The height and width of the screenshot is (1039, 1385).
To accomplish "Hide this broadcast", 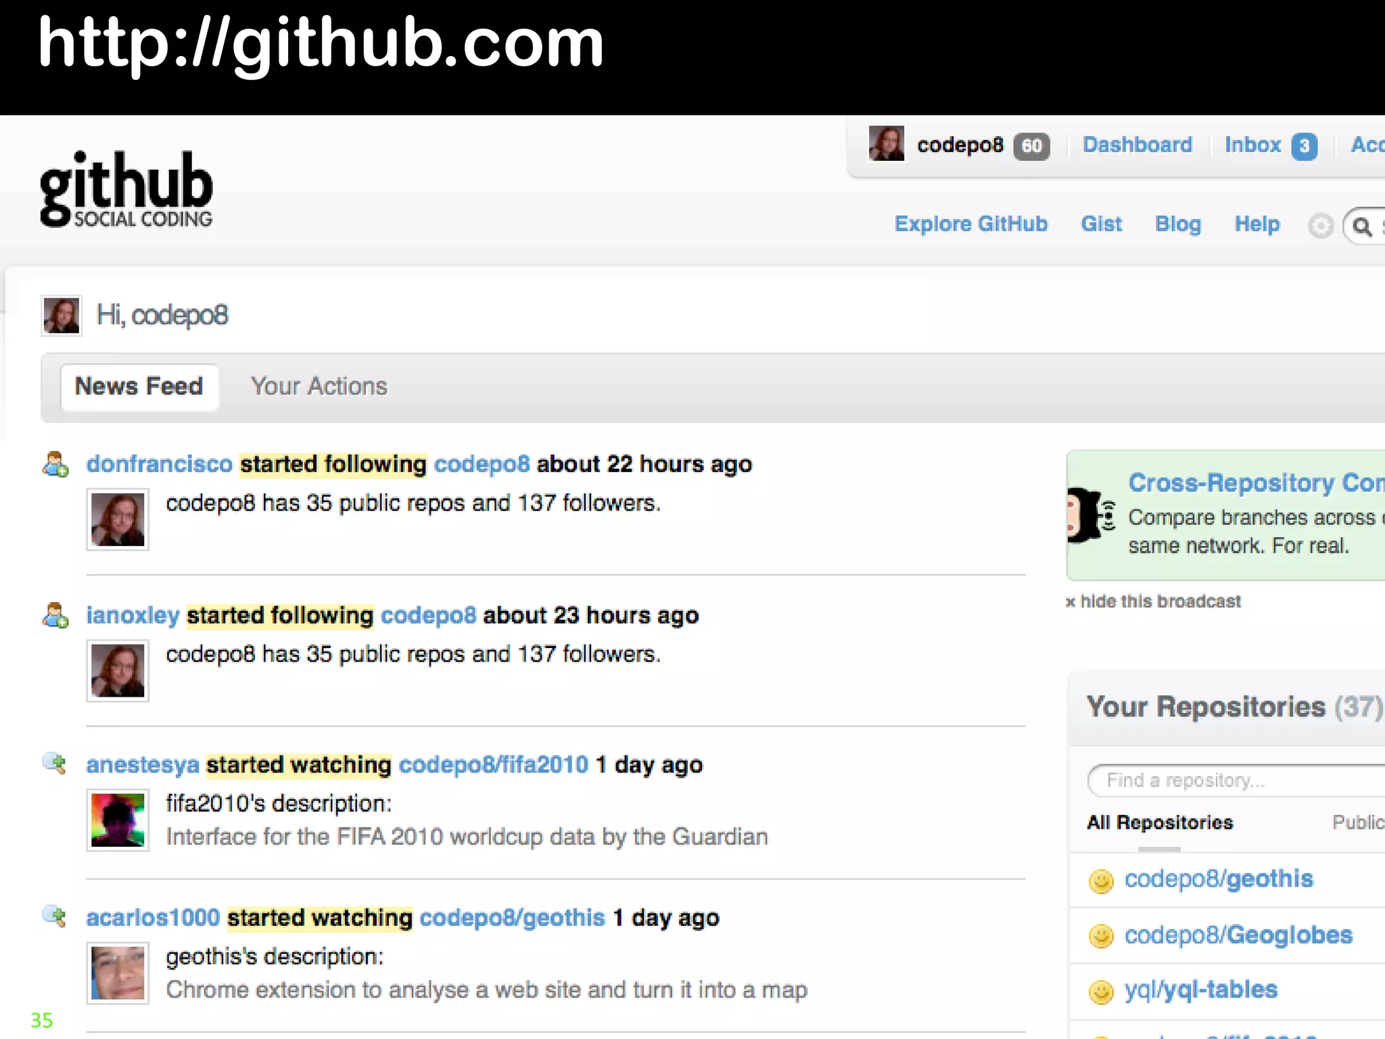I will (1154, 601).
